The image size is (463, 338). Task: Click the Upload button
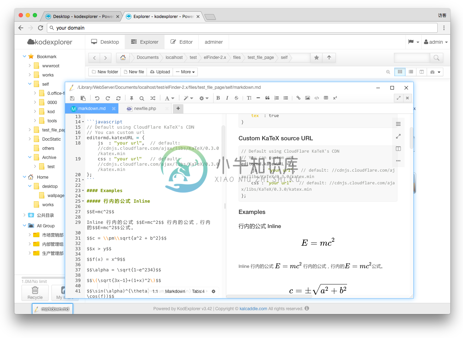[x=160, y=72]
